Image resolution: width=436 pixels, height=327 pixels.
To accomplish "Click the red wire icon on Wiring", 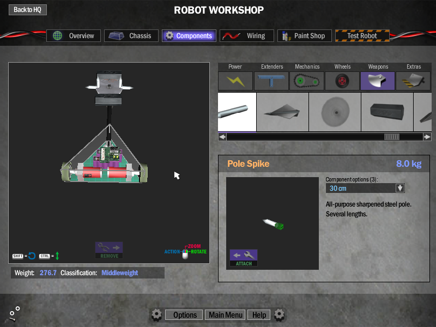I will pos(231,36).
